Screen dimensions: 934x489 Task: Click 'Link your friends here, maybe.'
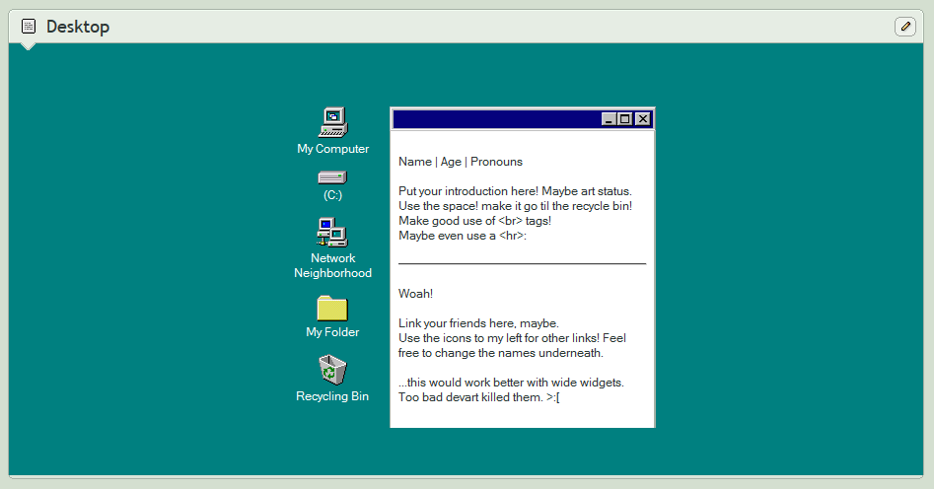coord(479,323)
